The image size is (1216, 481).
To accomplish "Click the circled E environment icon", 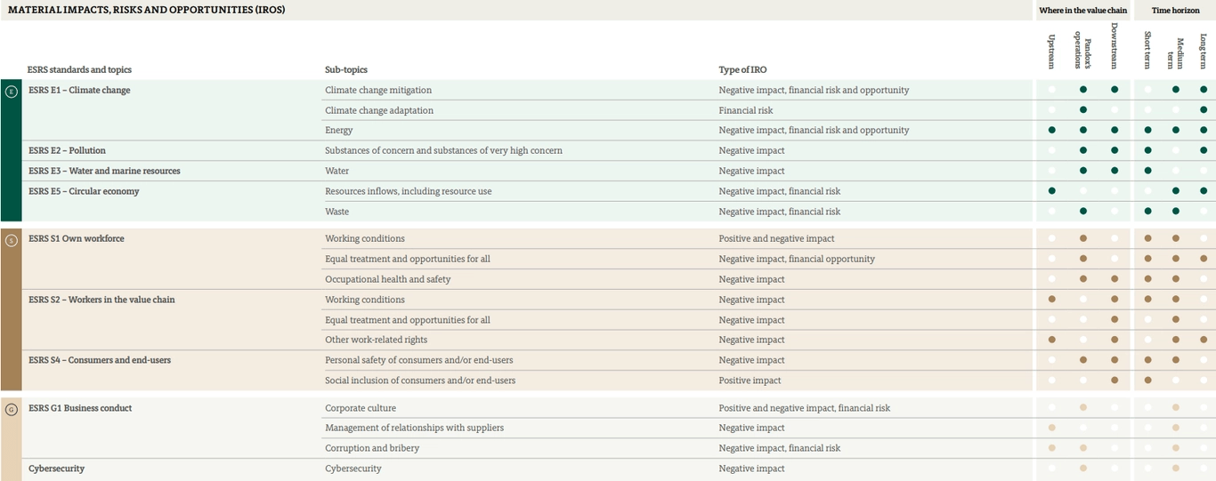I will tap(11, 91).
